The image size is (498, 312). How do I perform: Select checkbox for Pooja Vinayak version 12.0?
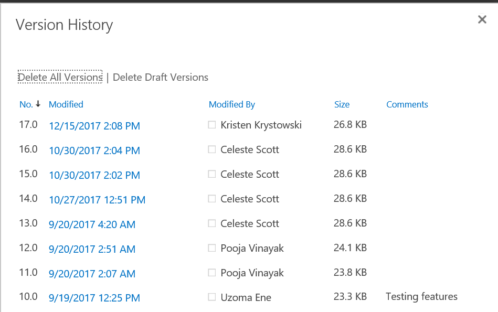[x=212, y=248]
